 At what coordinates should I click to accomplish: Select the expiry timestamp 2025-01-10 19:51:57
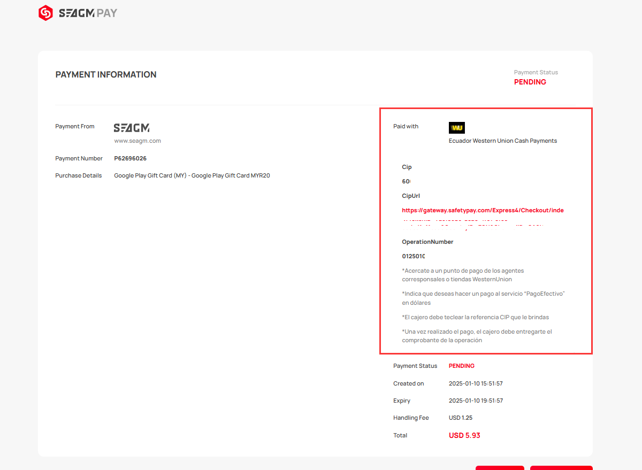coord(476,400)
